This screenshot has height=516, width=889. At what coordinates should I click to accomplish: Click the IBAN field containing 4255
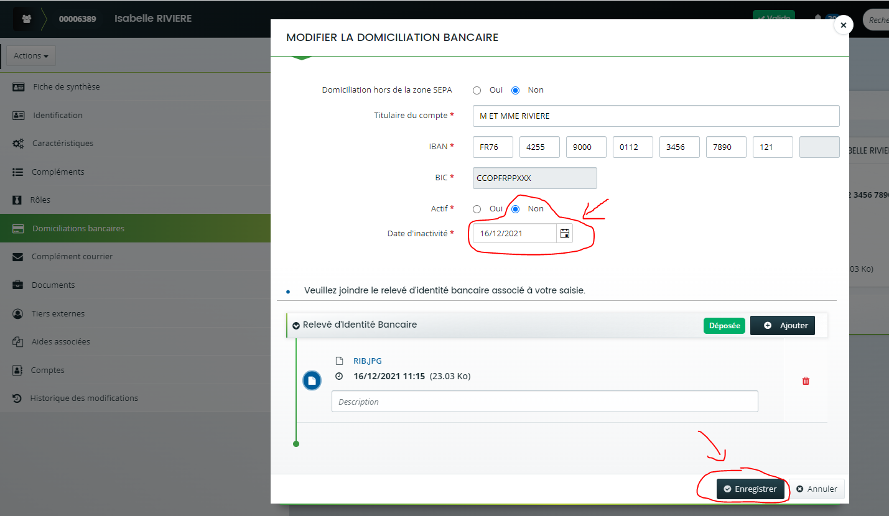click(539, 147)
